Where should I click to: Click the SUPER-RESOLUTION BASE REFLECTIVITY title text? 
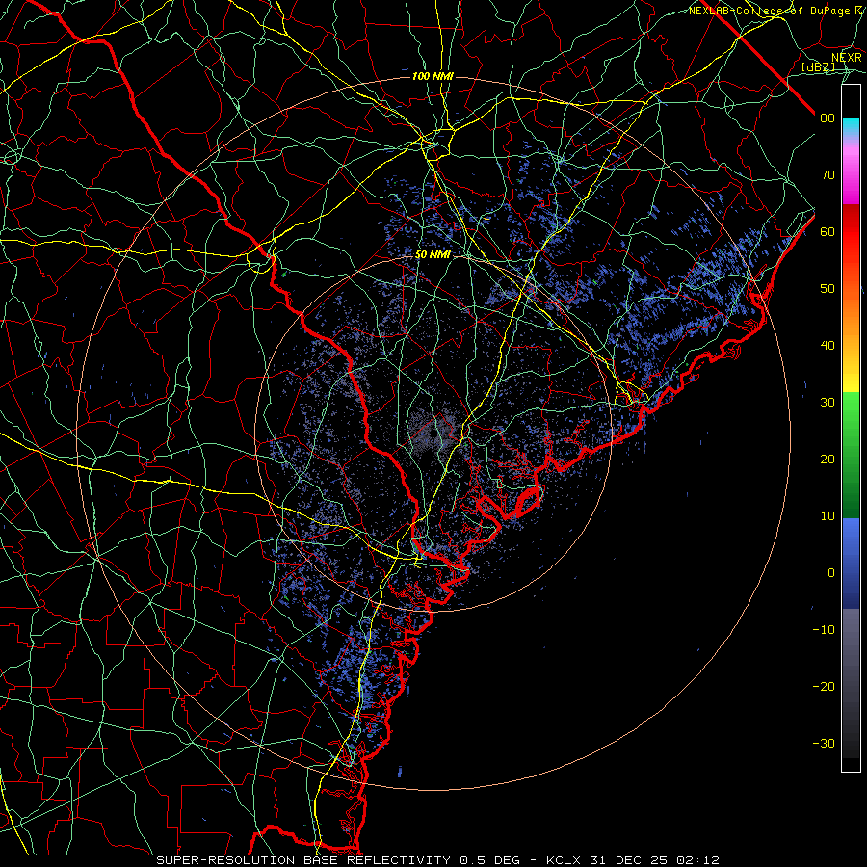point(303,860)
